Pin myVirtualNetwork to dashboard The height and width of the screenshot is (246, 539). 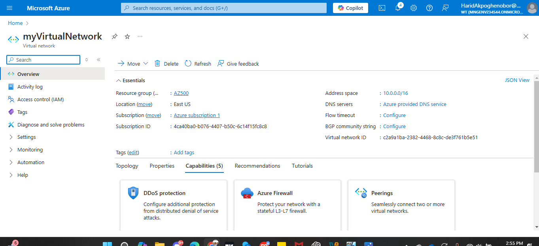[114, 36]
